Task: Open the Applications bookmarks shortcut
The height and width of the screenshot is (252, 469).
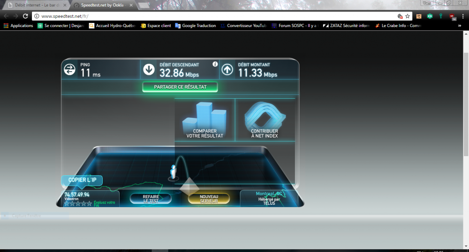Action: tap(18, 26)
